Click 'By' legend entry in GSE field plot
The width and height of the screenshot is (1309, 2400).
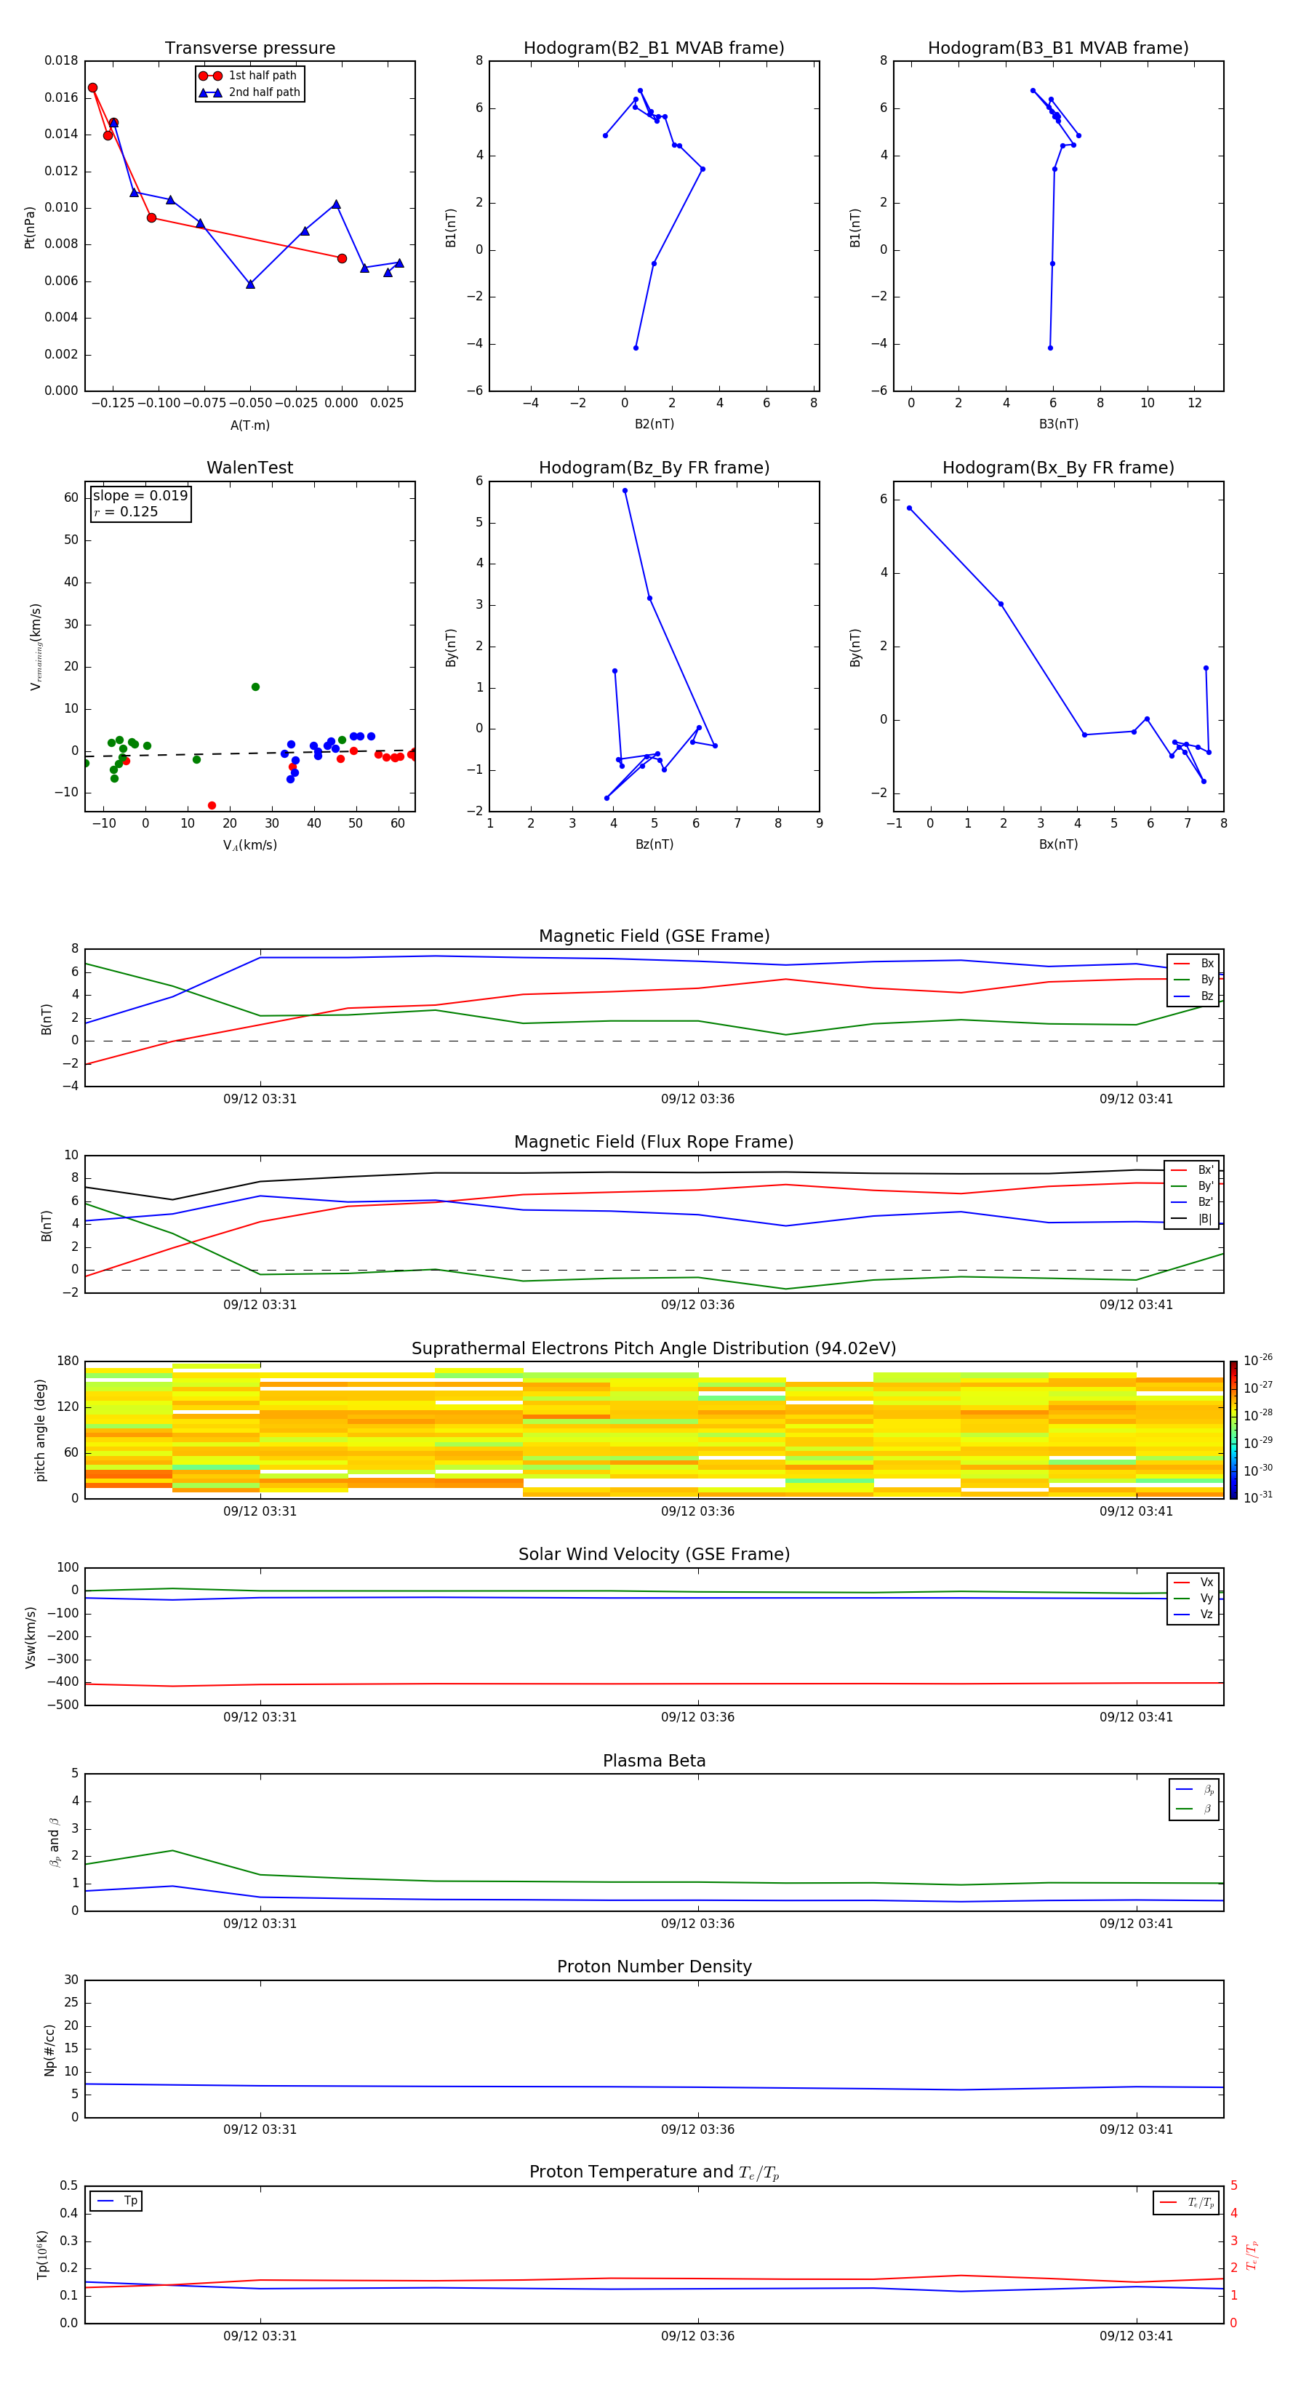pos(1194,980)
